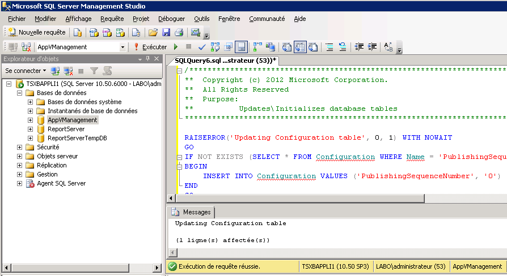This screenshot has width=507, height=276.
Task: Expand the ReportServer database node
Action: 30,129
